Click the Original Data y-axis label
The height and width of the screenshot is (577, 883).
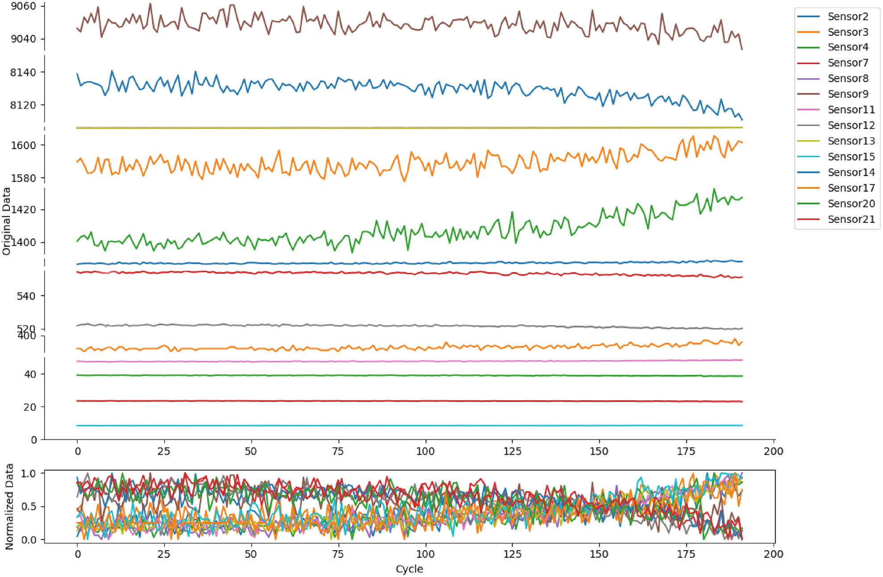[x=6, y=222]
